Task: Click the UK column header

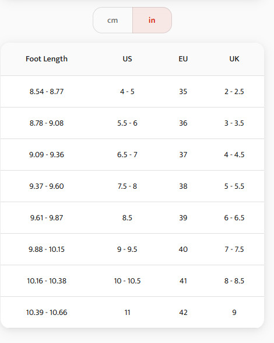Action: pos(234,59)
